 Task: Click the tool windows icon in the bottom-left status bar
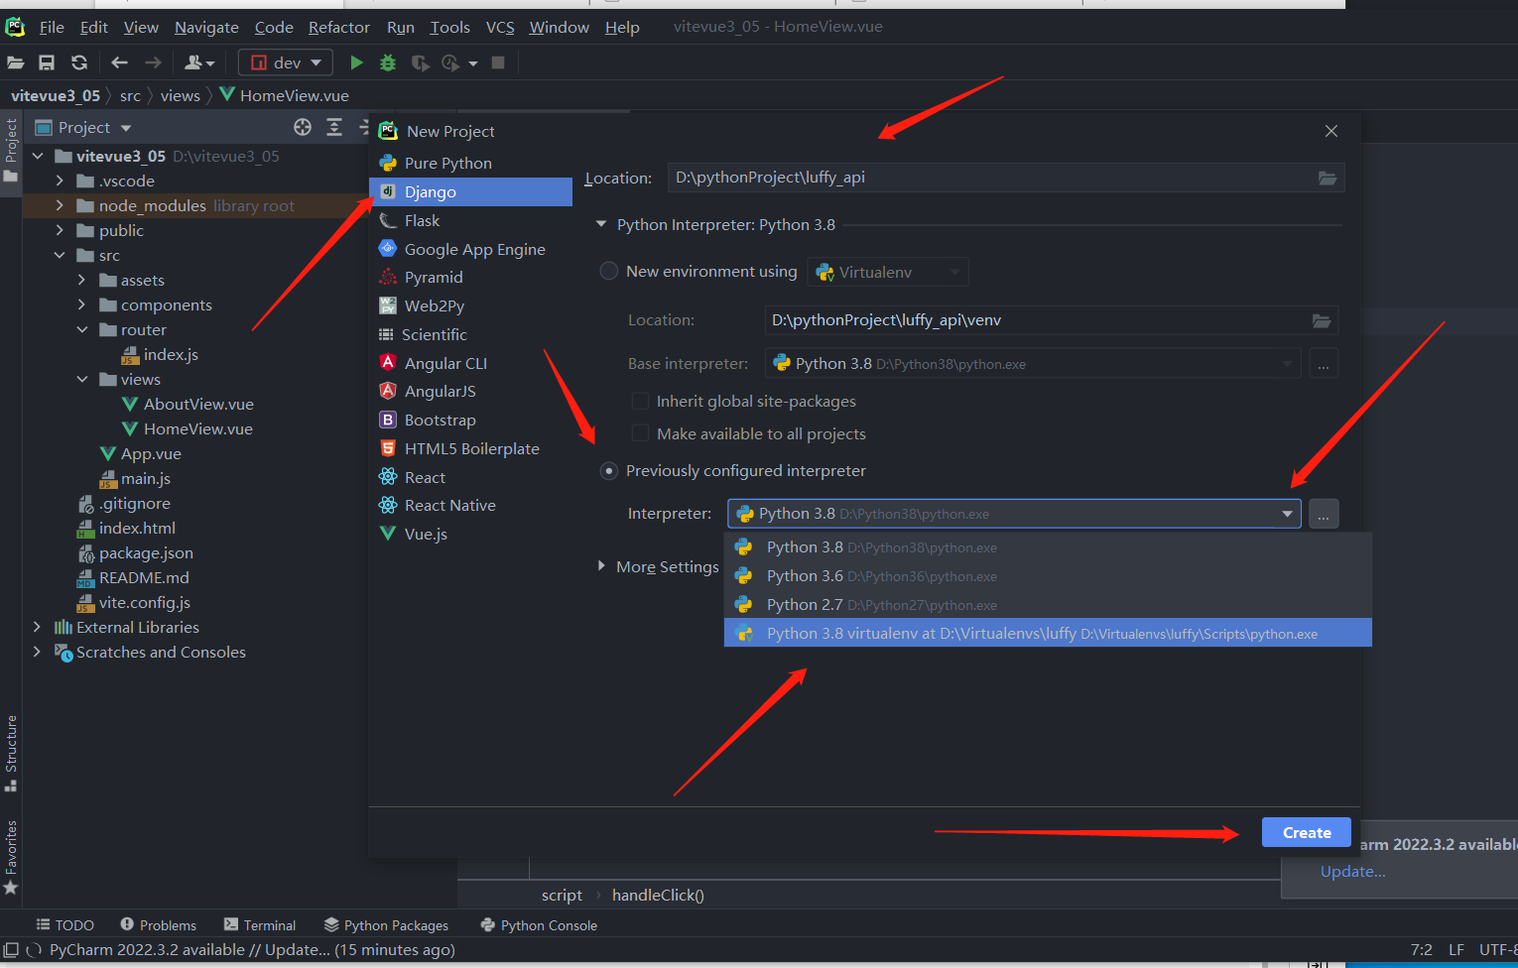point(11,949)
